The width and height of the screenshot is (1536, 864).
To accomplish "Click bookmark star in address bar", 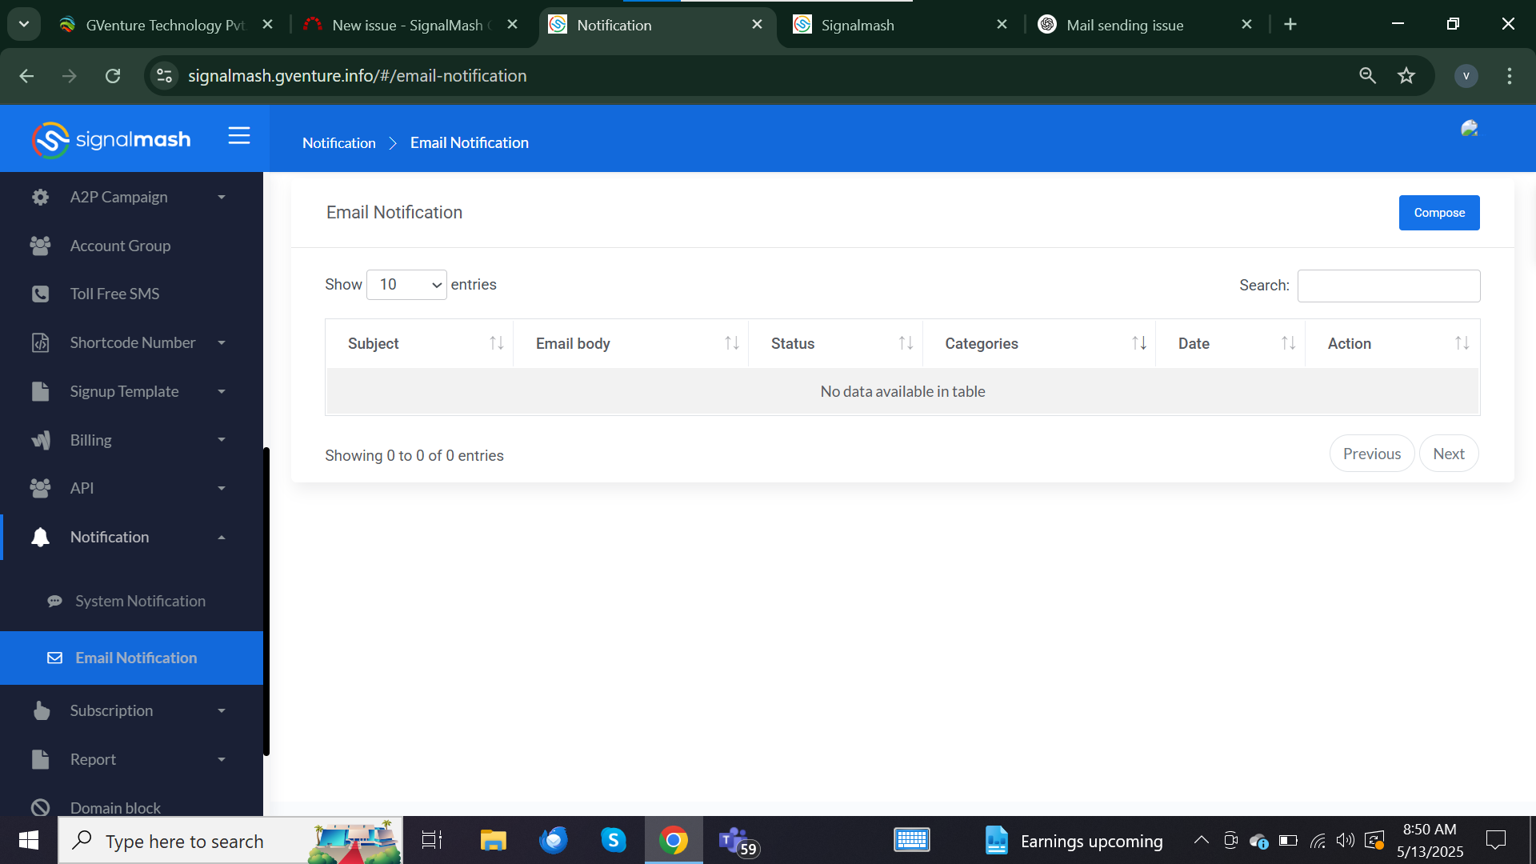I will click(1406, 76).
